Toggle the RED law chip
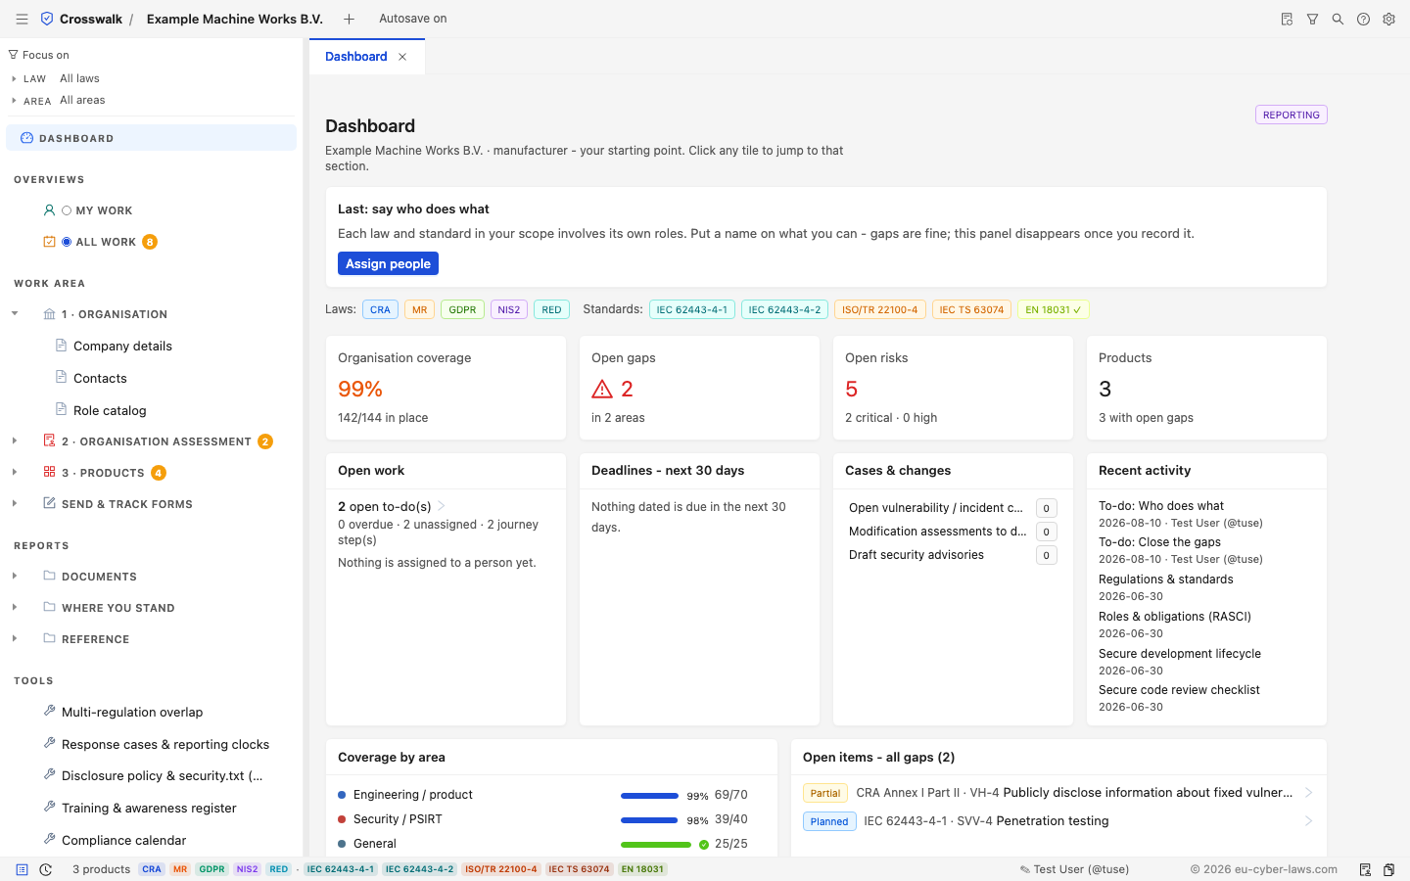The height and width of the screenshot is (881, 1410). point(551,309)
